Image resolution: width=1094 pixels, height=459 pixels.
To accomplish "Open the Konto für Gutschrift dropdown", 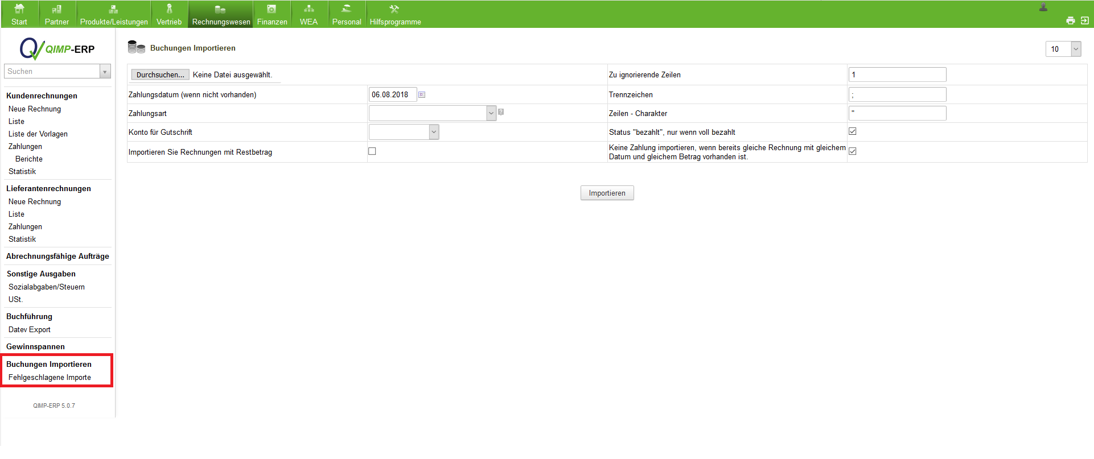I will (x=434, y=132).
